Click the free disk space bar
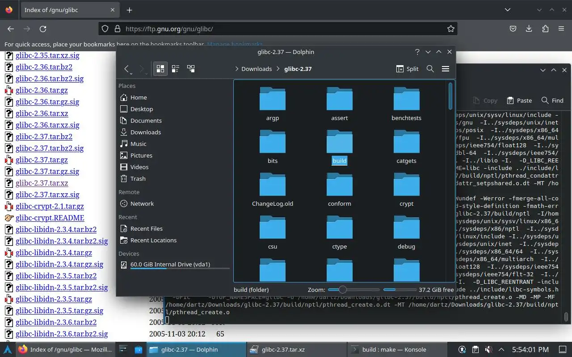 pyautogui.click(x=400, y=290)
